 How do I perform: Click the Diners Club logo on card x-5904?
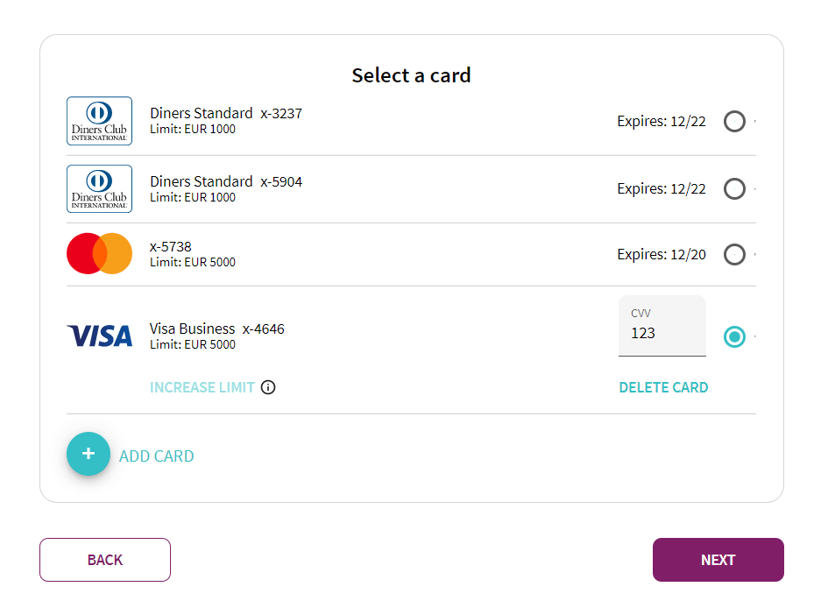click(x=99, y=188)
